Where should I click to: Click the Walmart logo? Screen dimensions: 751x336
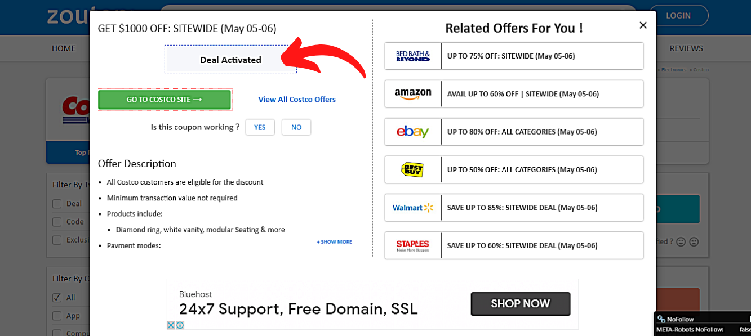(x=413, y=208)
